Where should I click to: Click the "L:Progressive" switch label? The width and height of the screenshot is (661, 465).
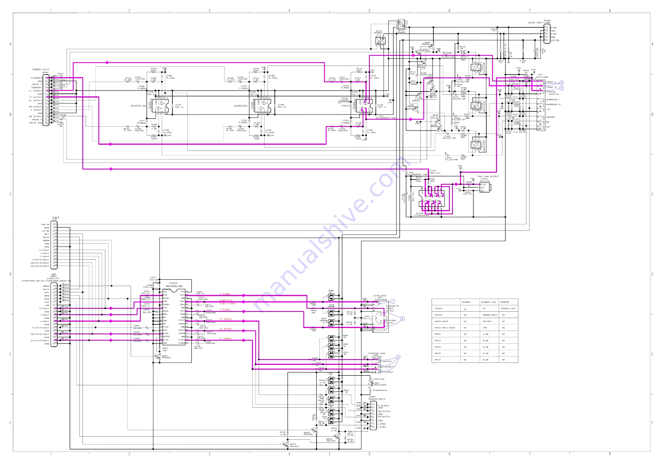[379, 390]
